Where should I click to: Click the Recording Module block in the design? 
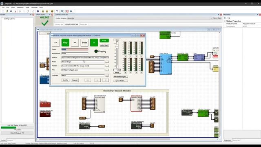click(100, 105)
